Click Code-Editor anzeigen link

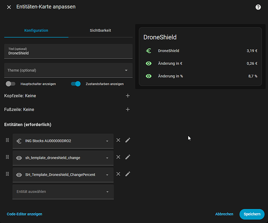pos(25,214)
